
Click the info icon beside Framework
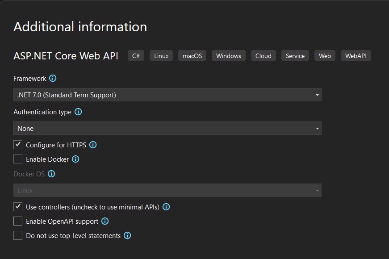[53, 79]
